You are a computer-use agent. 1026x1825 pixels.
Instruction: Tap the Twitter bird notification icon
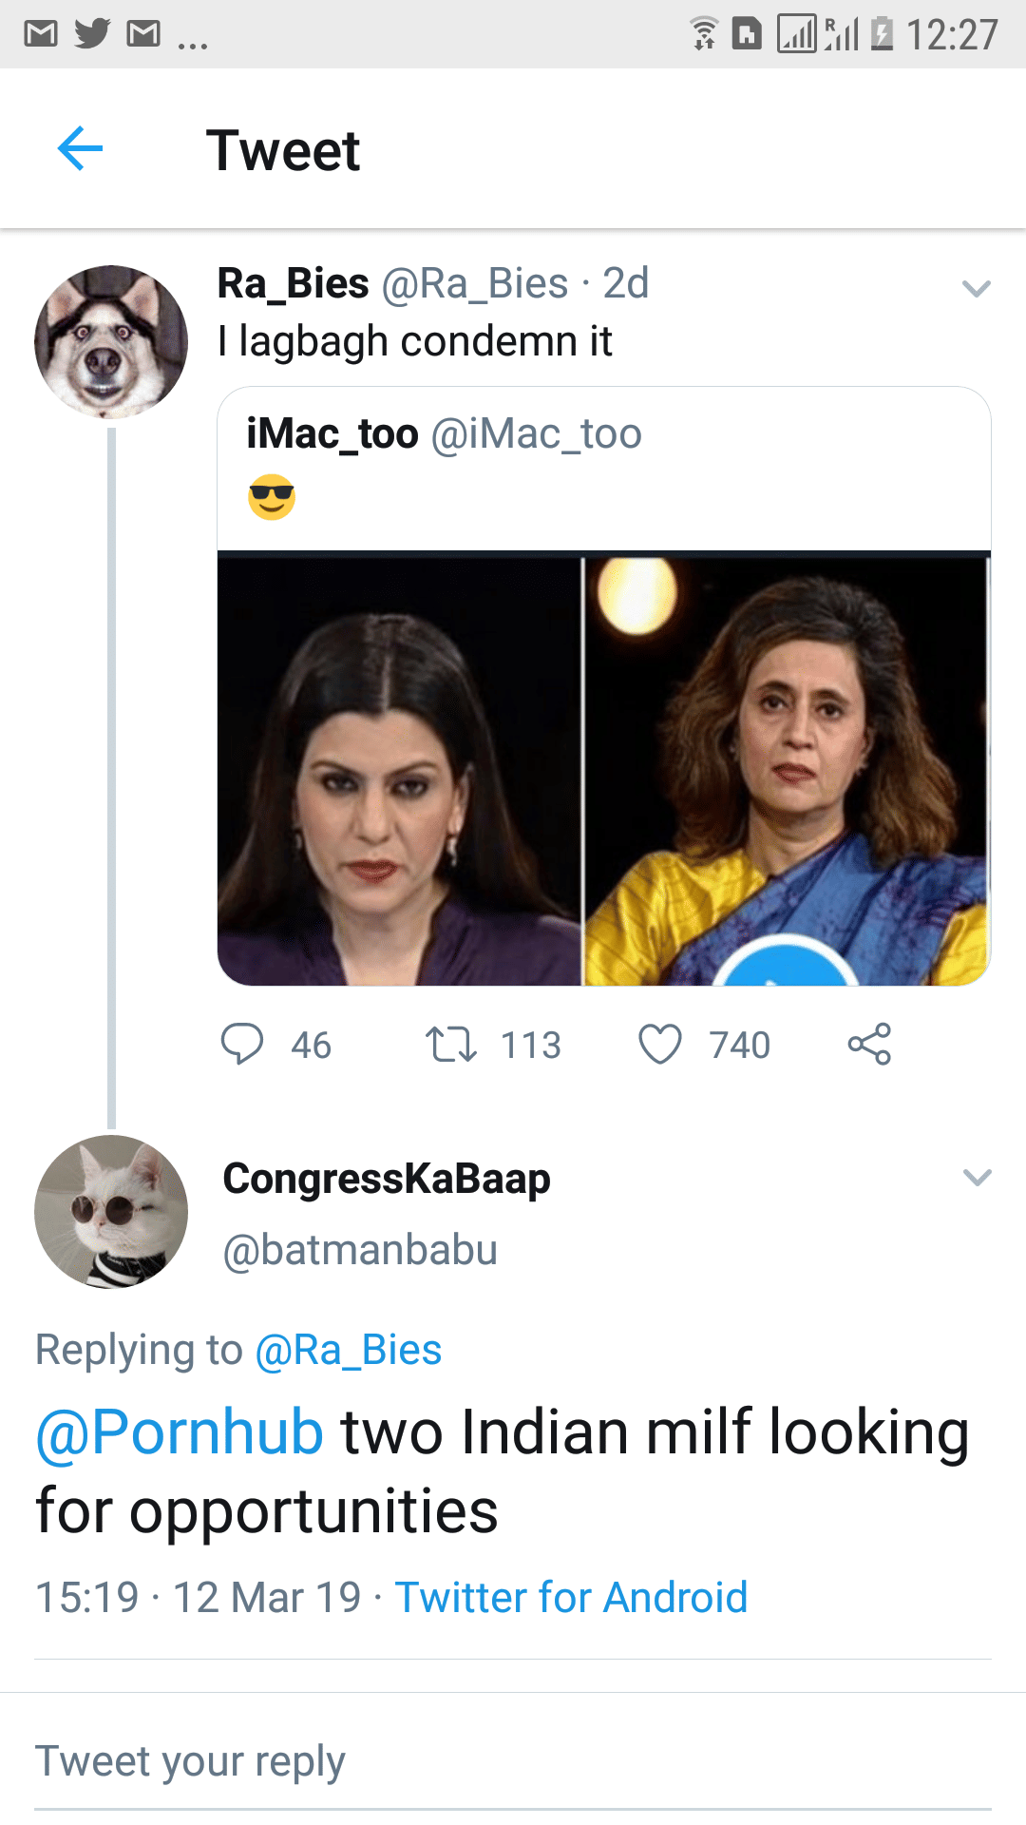(92, 34)
